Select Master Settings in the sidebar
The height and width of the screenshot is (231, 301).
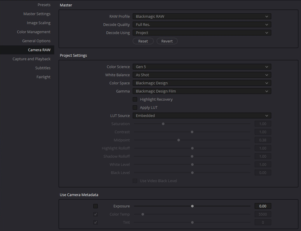(x=37, y=14)
